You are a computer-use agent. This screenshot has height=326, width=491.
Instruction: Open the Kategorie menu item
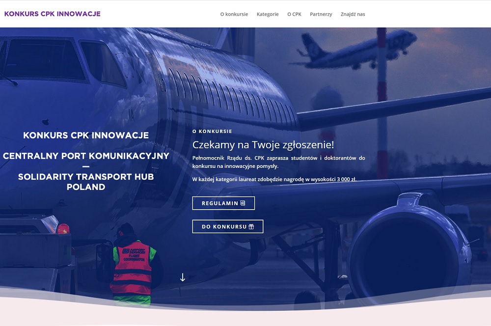(x=268, y=14)
